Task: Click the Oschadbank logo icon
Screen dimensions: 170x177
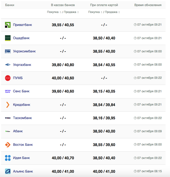Action: click(x=8, y=38)
